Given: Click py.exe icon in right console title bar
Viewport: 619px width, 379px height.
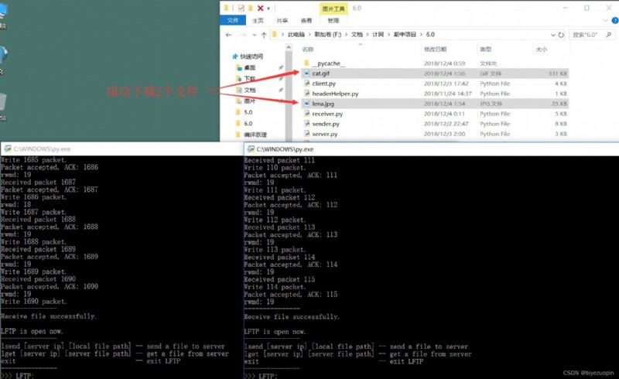Looking at the screenshot, I should point(250,149).
